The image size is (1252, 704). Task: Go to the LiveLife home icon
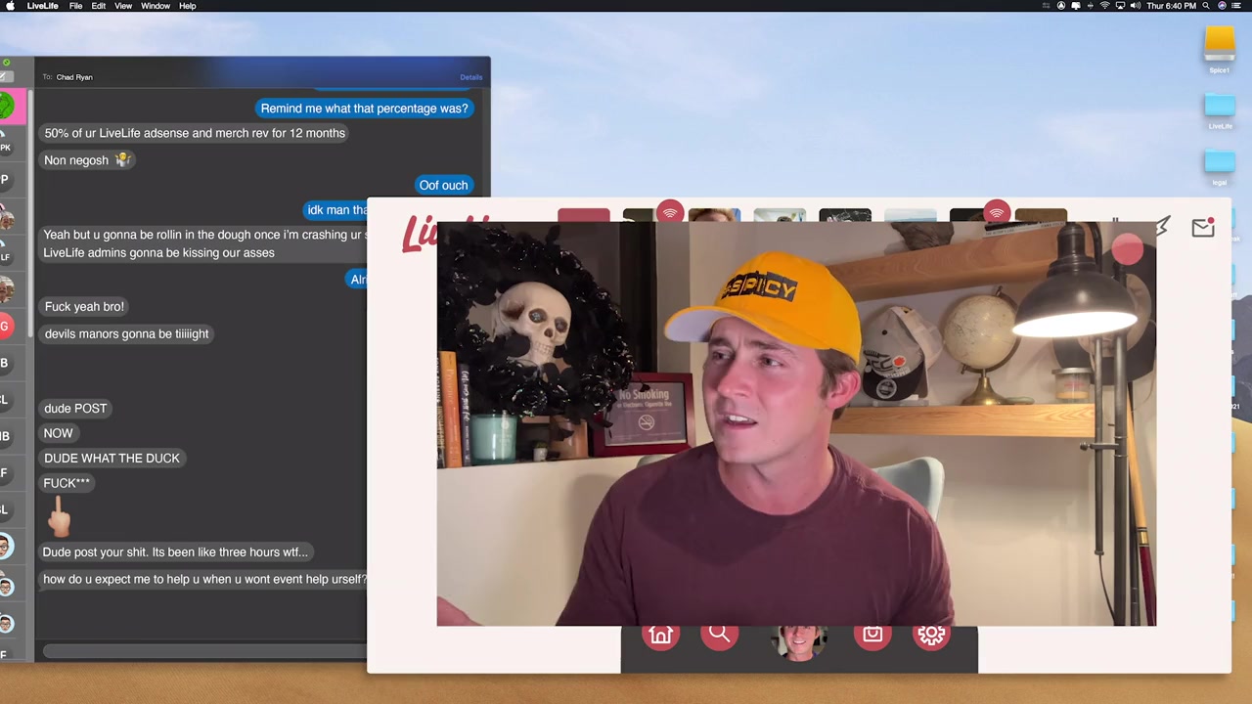[660, 636]
